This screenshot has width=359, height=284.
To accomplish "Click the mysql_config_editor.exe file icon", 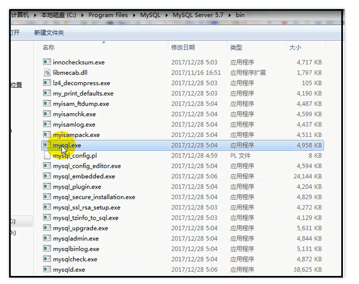I will (47, 165).
